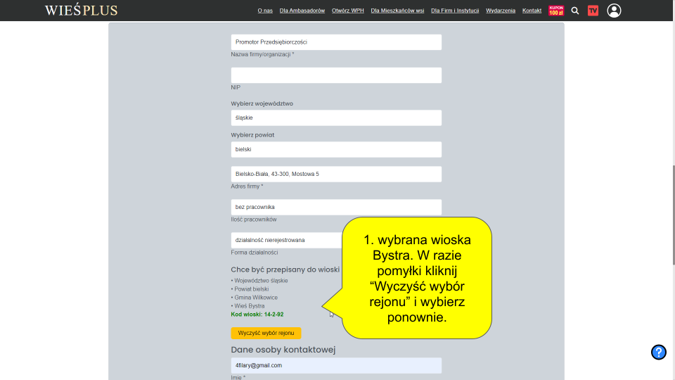Navigate to Dla Mieszkańców wsi

[397, 11]
